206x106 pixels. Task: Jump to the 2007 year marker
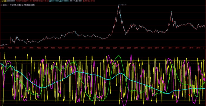115,48
